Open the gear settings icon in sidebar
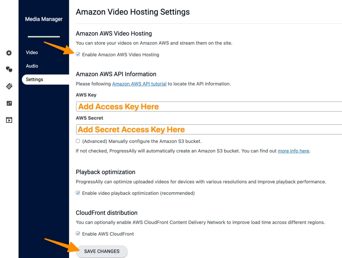 point(9,53)
